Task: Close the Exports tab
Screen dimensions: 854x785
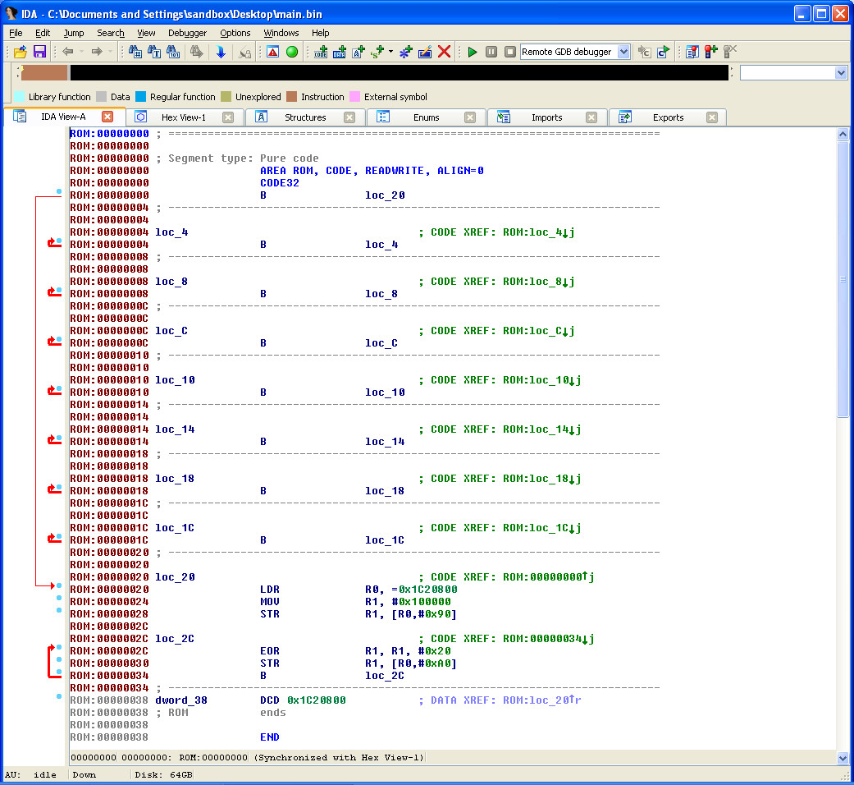Action: [712, 117]
